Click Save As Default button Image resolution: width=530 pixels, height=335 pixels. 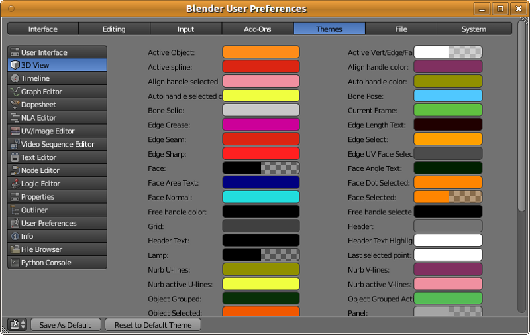click(66, 325)
